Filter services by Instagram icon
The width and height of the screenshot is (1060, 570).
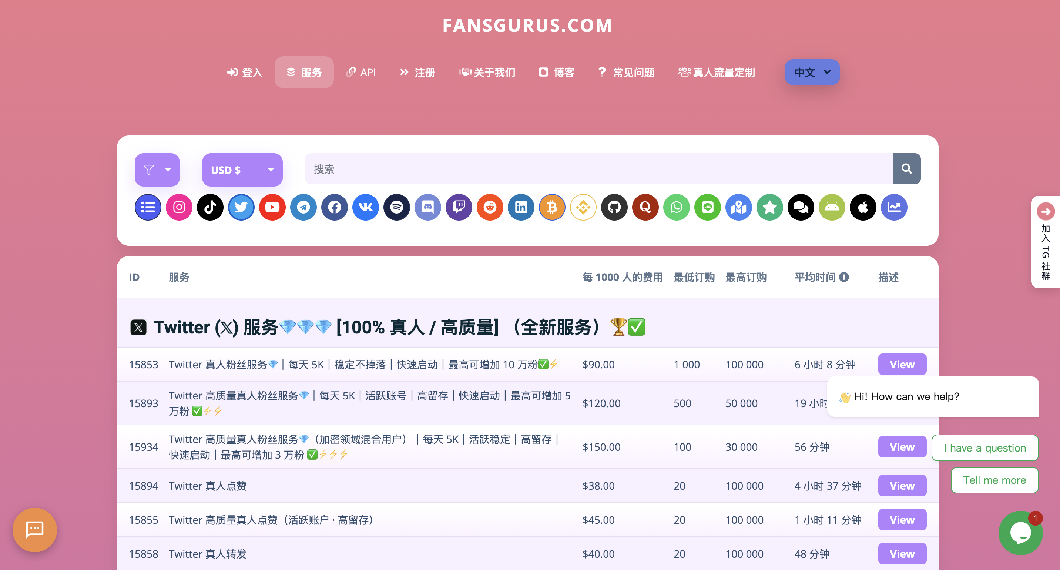[x=179, y=207]
